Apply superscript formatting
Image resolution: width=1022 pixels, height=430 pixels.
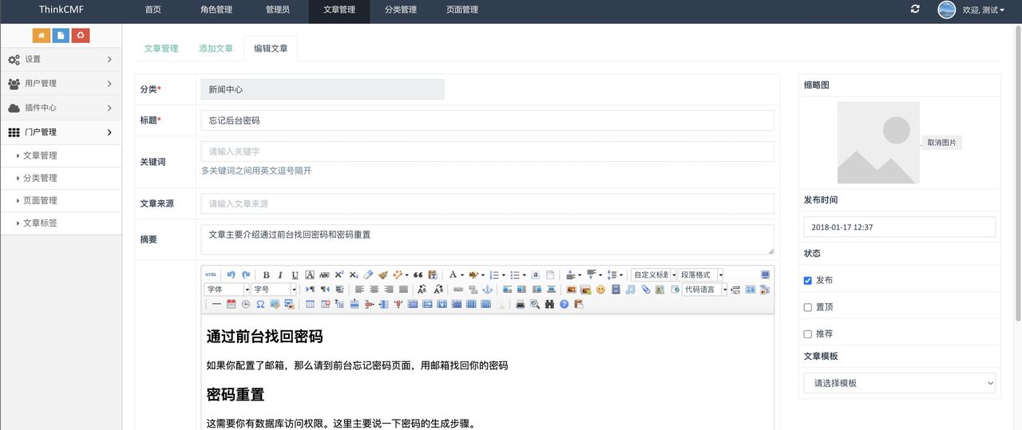pyautogui.click(x=339, y=274)
